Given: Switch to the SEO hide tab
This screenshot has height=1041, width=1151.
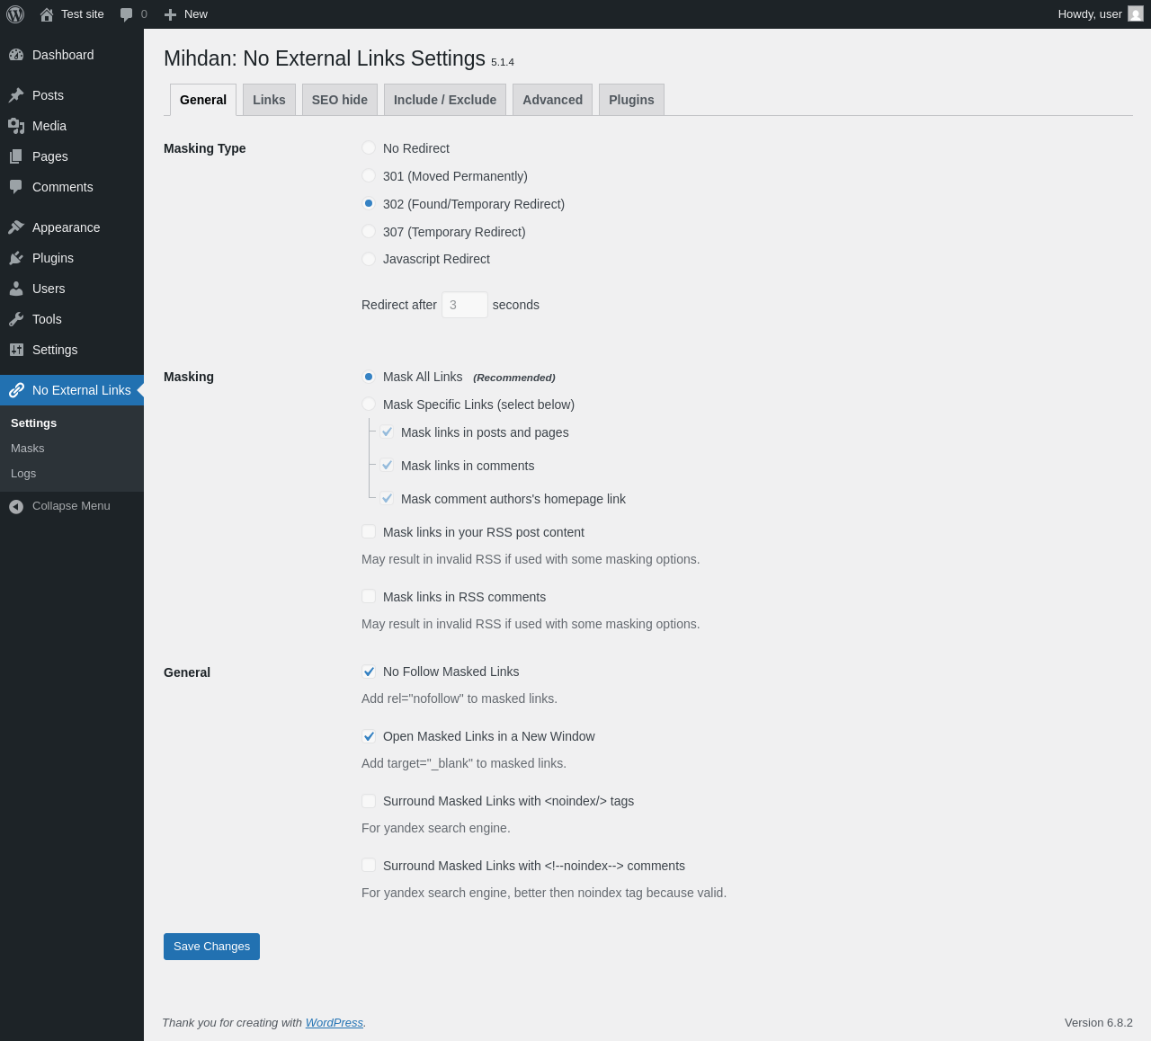Looking at the screenshot, I should click(340, 100).
